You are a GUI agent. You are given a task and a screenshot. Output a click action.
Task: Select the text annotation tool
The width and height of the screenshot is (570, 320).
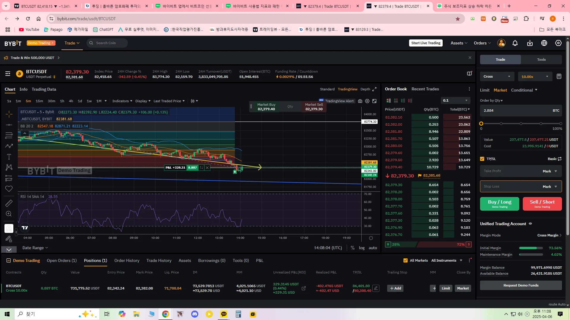pos(9,157)
